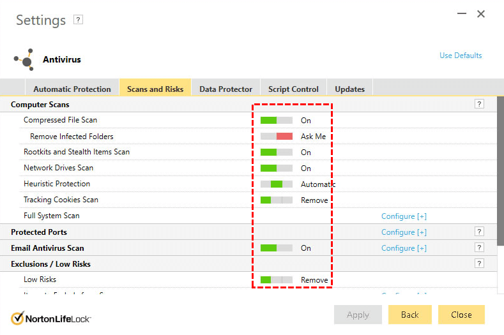Click the help icon beside Settings title
Screen dimensions: 504x335
point(78,20)
